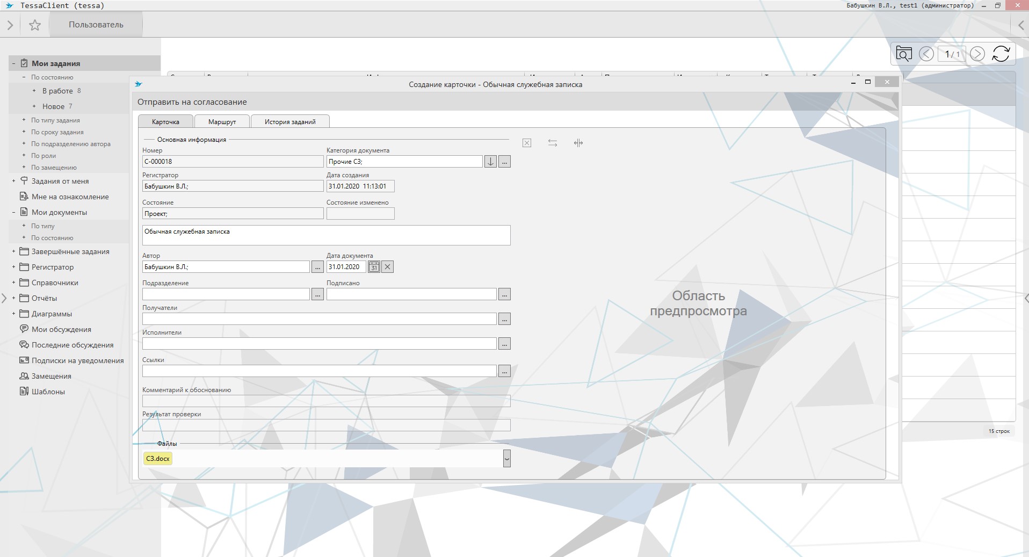
Task: Click the refresh icon in top toolbar
Action: 1001,54
